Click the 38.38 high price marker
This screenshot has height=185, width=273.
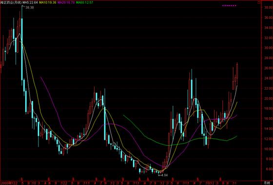(x=29, y=8)
